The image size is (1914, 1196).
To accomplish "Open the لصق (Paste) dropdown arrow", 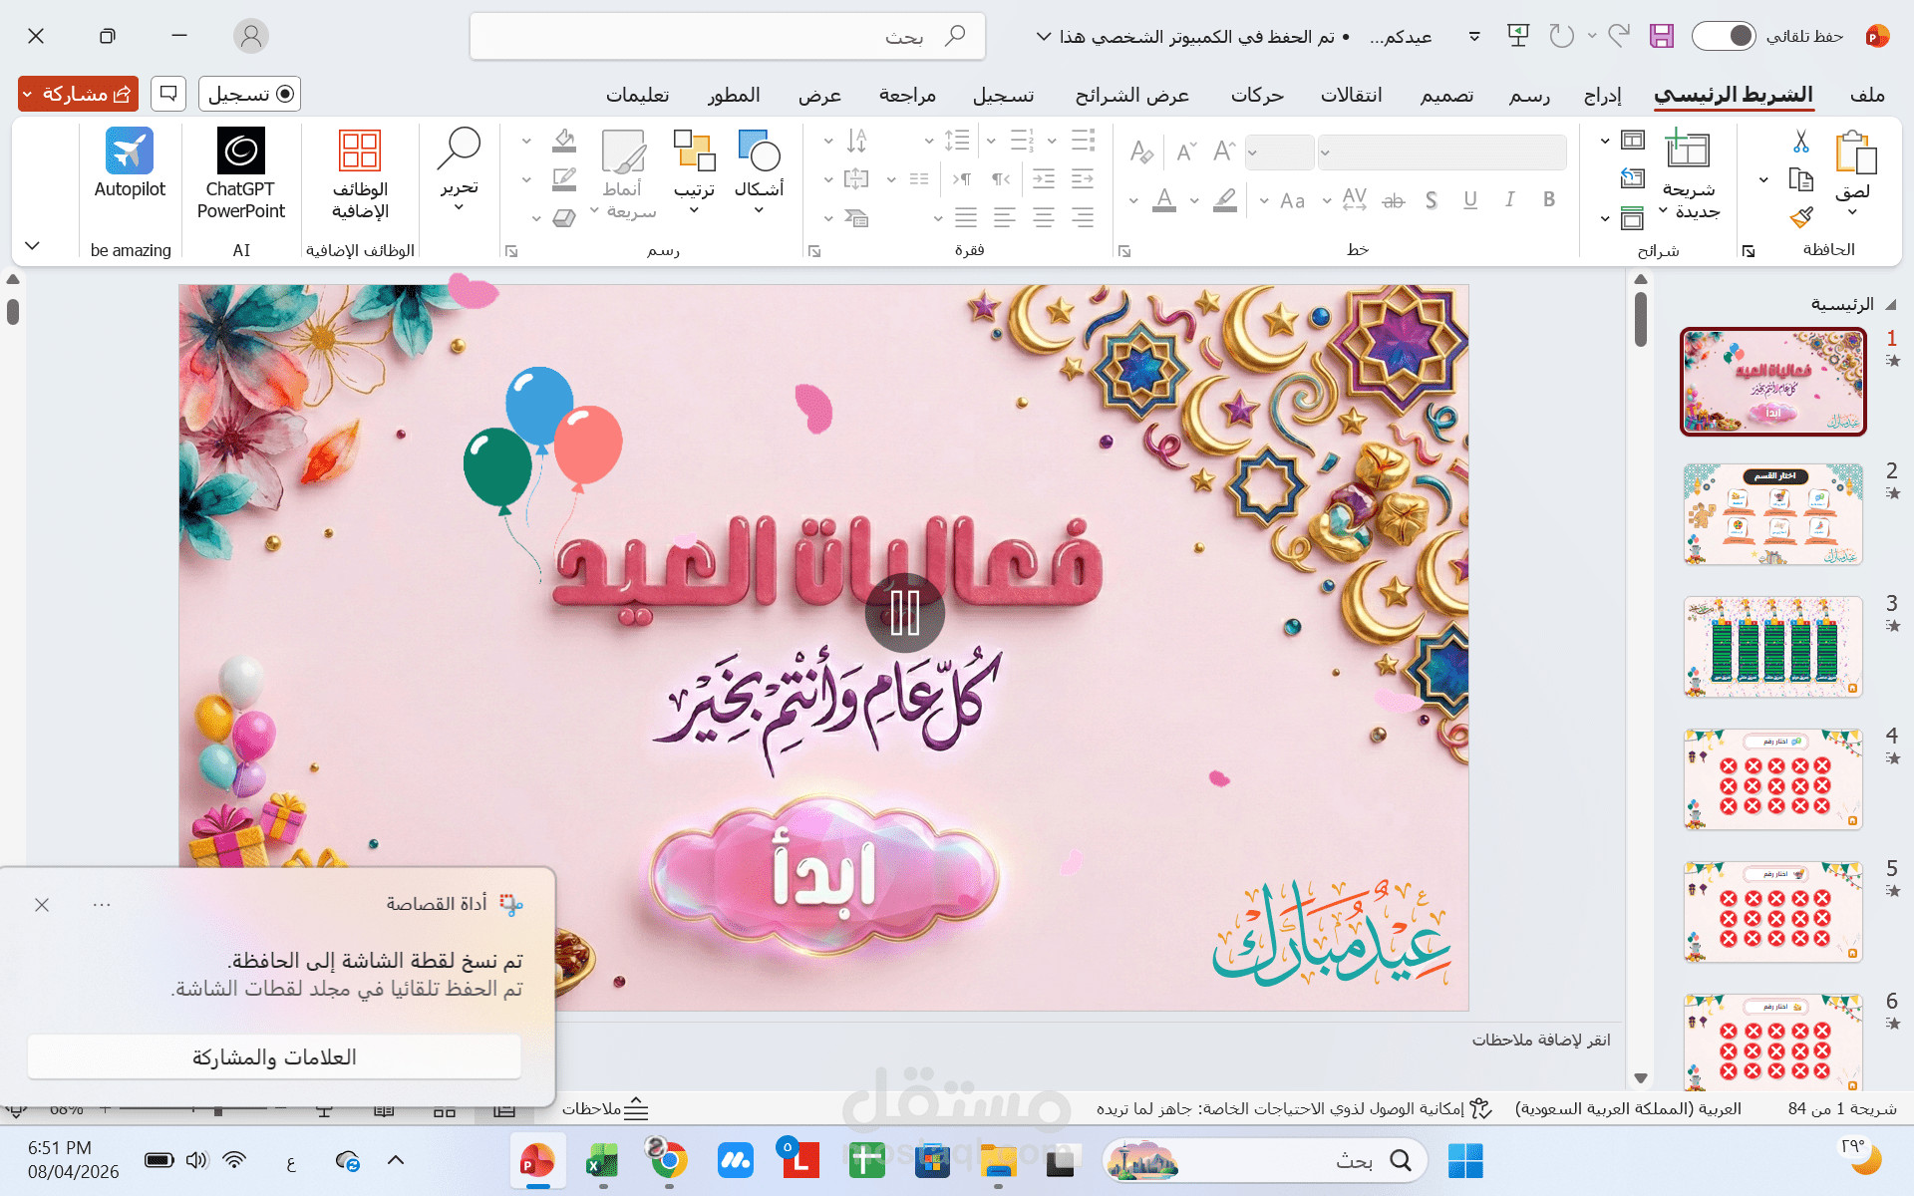I will coord(1853,212).
